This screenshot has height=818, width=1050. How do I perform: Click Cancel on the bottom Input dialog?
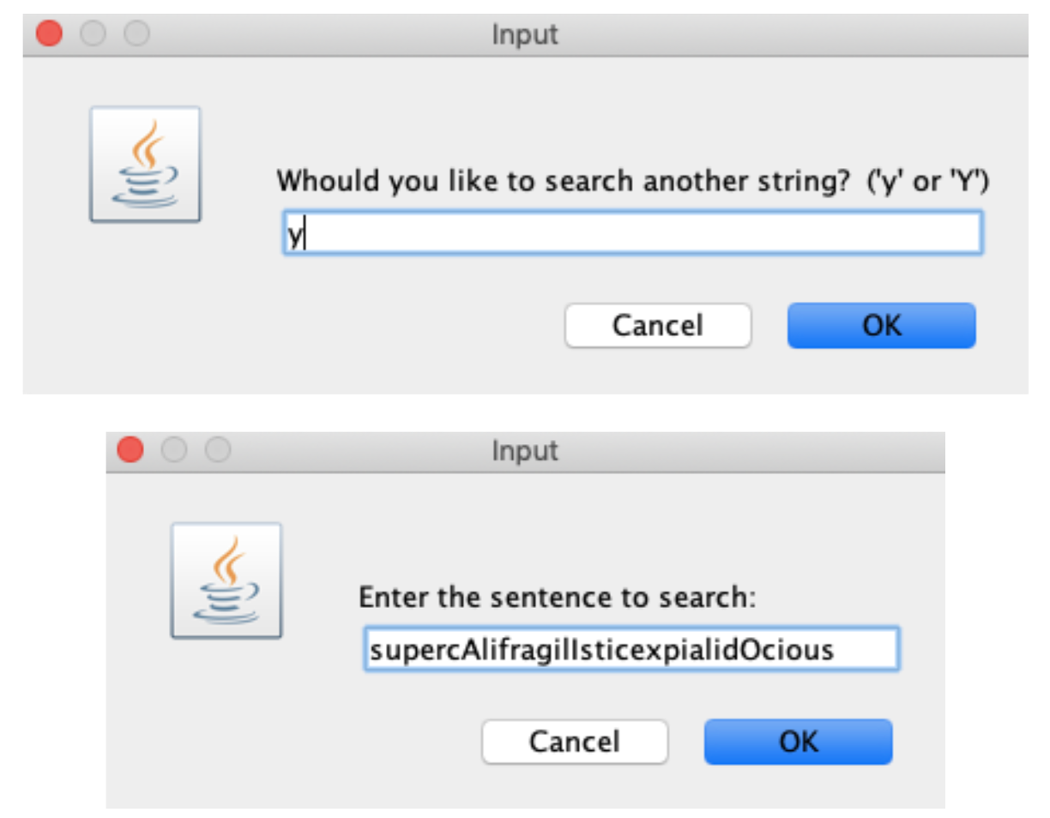click(574, 741)
